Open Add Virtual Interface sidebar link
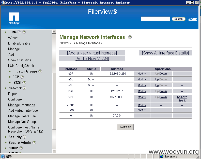This screenshot has height=159, width=201. [23, 110]
